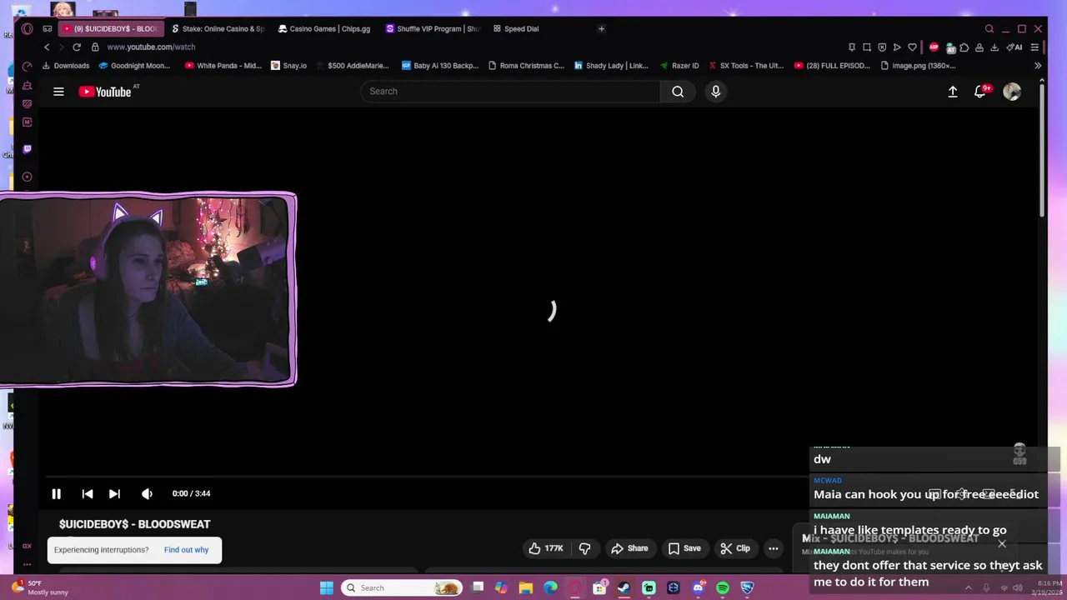The height and width of the screenshot is (600, 1067).
Task: Click the site security lock icon
Action: pyautogui.click(x=95, y=47)
